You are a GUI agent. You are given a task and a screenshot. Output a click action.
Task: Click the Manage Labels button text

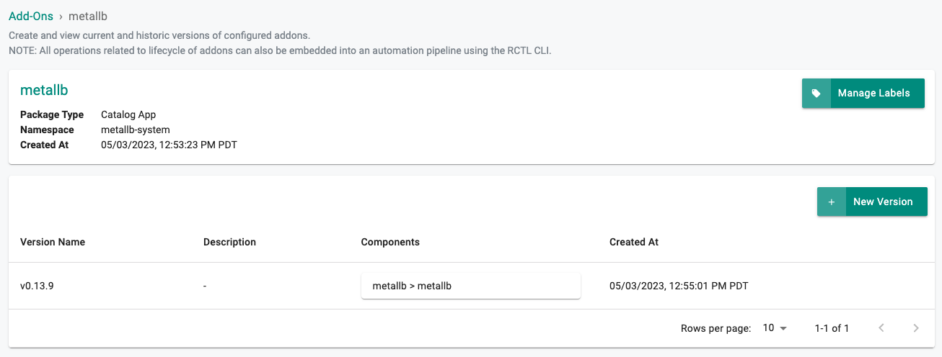873,94
